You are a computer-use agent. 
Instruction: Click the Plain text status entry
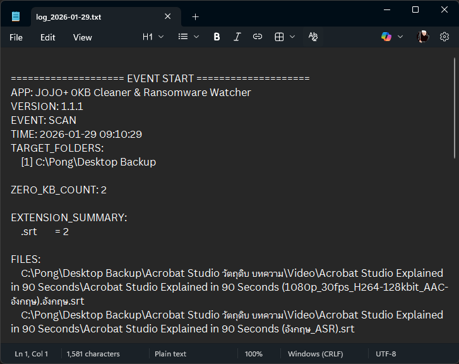click(170, 354)
